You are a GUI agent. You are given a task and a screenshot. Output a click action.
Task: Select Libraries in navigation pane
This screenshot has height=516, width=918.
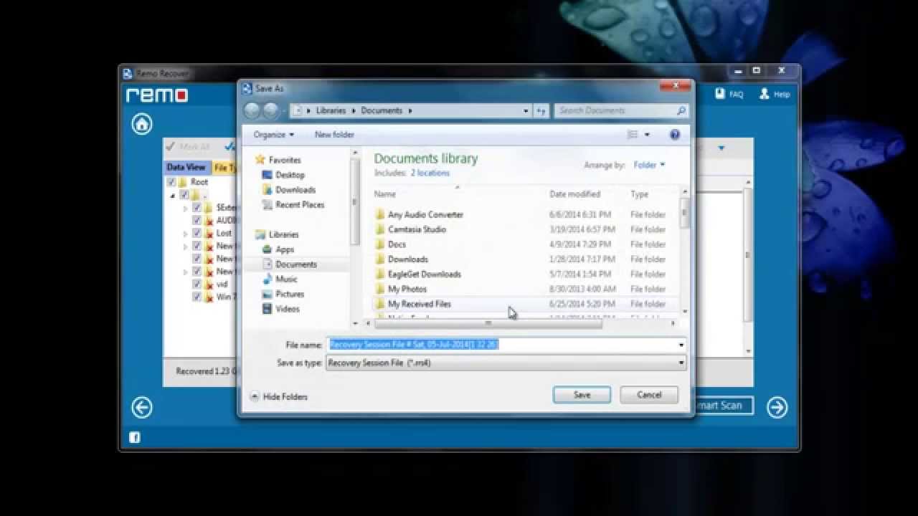tap(277, 234)
